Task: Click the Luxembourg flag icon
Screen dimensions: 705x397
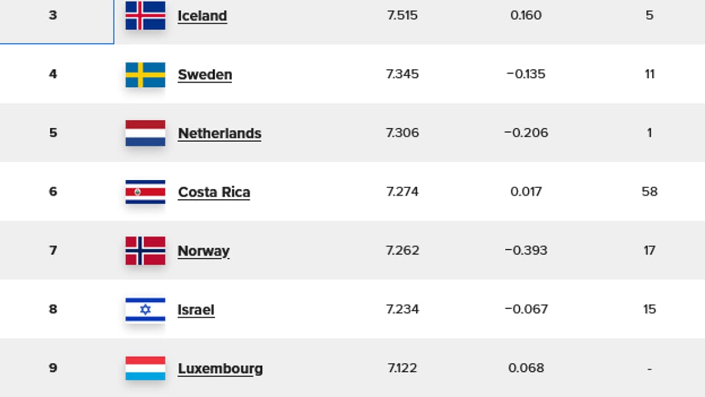Action: pyautogui.click(x=144, y=368)
